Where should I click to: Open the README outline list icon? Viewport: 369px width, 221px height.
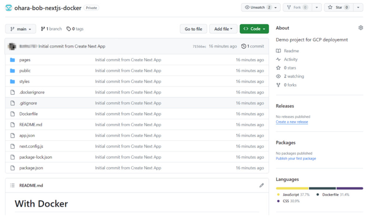click(13, 185)
